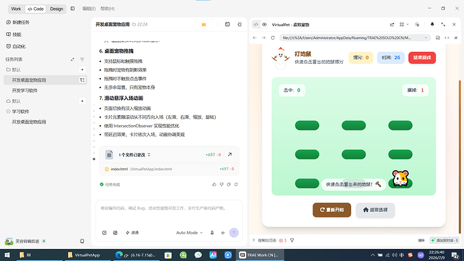This screenshot has height=261, width=464.
Task: Toggle device emulation icon in the browser bar
Action: 438,38
